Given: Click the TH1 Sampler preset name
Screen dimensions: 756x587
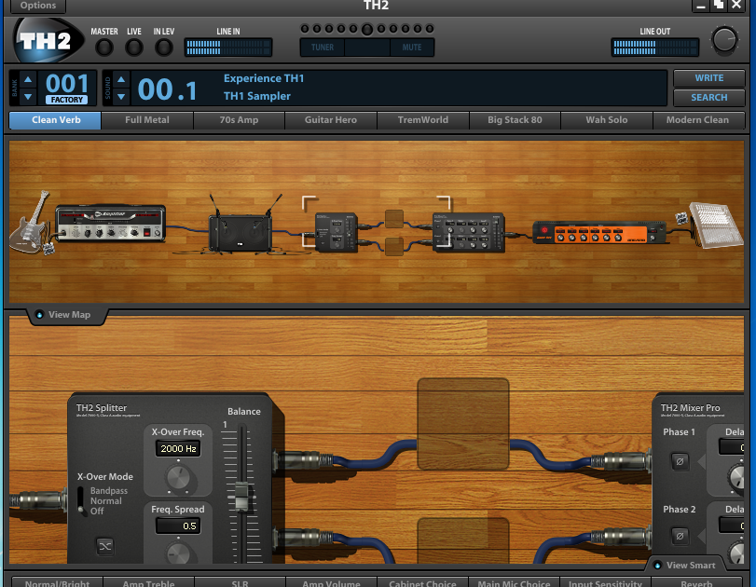Looking at the screenshot, I should click(257, 96).
